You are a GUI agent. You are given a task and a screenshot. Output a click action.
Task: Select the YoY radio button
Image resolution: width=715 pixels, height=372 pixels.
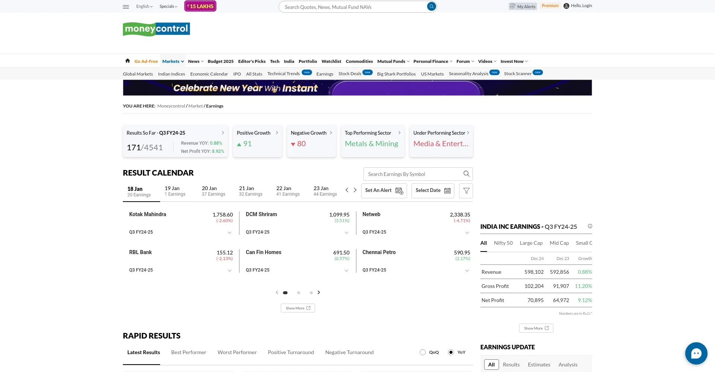(451, 352)
